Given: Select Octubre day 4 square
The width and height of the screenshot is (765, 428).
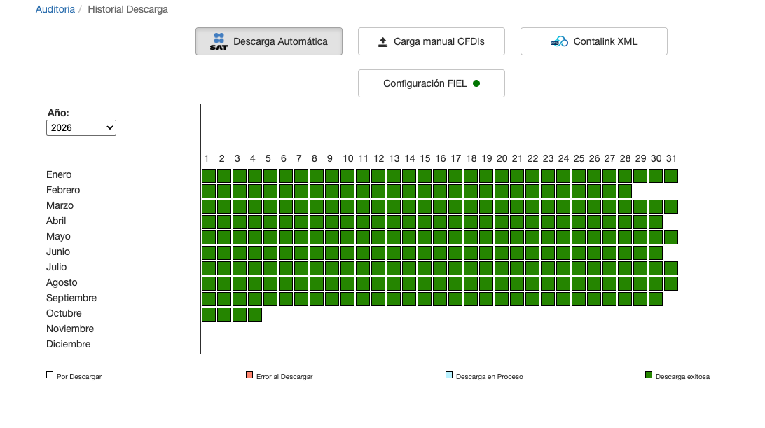Looking at the screenshot, I should 255,315.
